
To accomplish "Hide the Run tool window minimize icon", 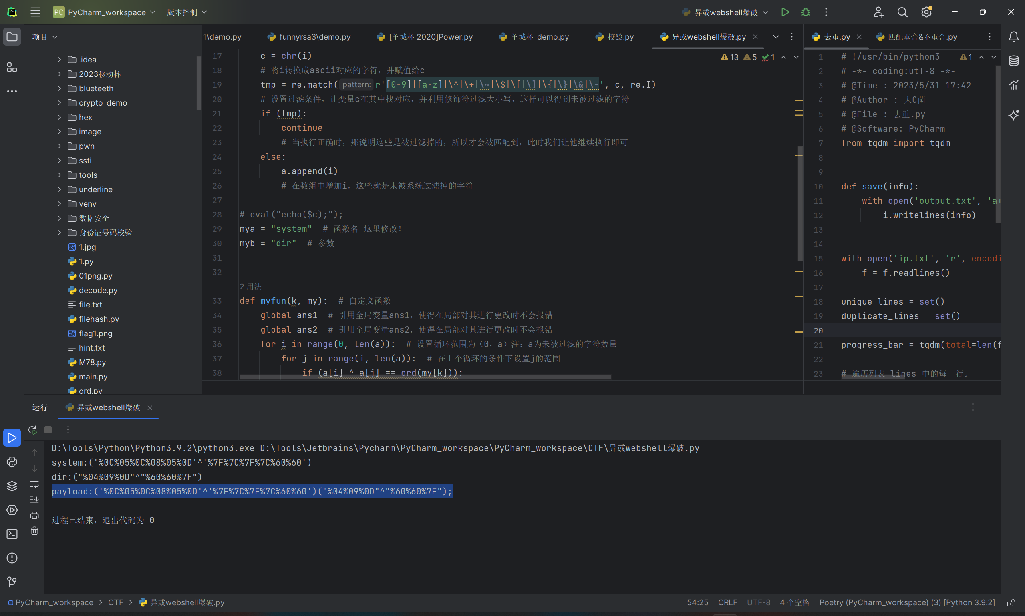I will click(x=989, y=407).
